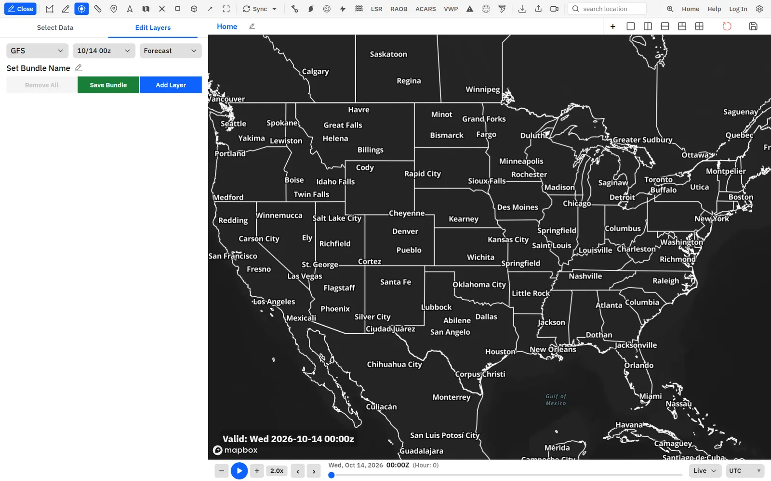
Task: Open the Home menu item
Action: coord(691,9)
